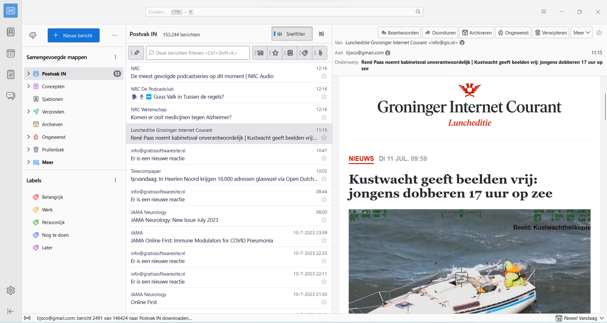Open the Address Book from sidebar
The height and width of the screenshot is (323, 607).
point(11,32)
